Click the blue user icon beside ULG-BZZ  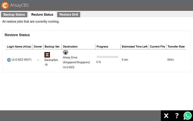[x=9, y=60]
